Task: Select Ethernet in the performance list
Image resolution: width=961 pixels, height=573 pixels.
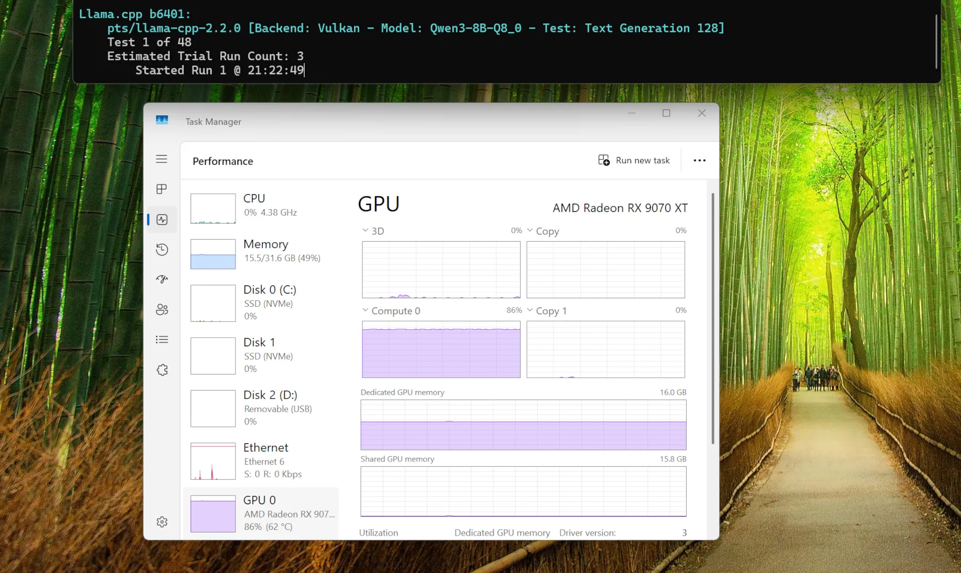Action: pos(262,460)
